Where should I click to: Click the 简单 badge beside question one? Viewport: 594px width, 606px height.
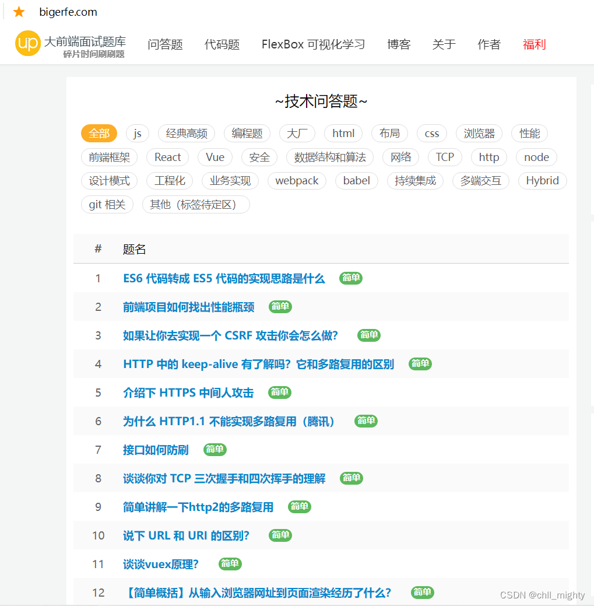click(350, 278)
